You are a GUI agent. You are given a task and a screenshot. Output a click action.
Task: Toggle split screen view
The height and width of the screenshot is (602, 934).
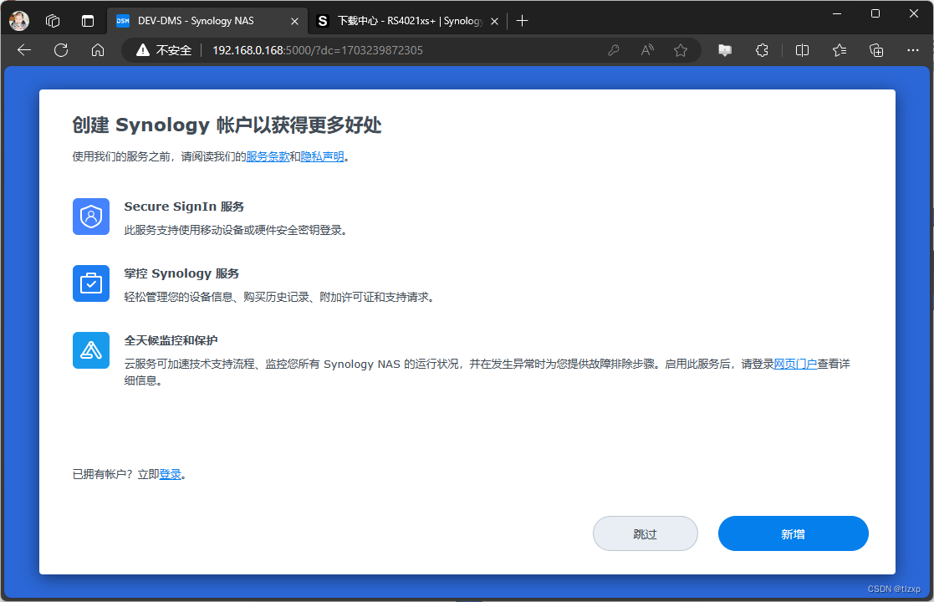803,51
